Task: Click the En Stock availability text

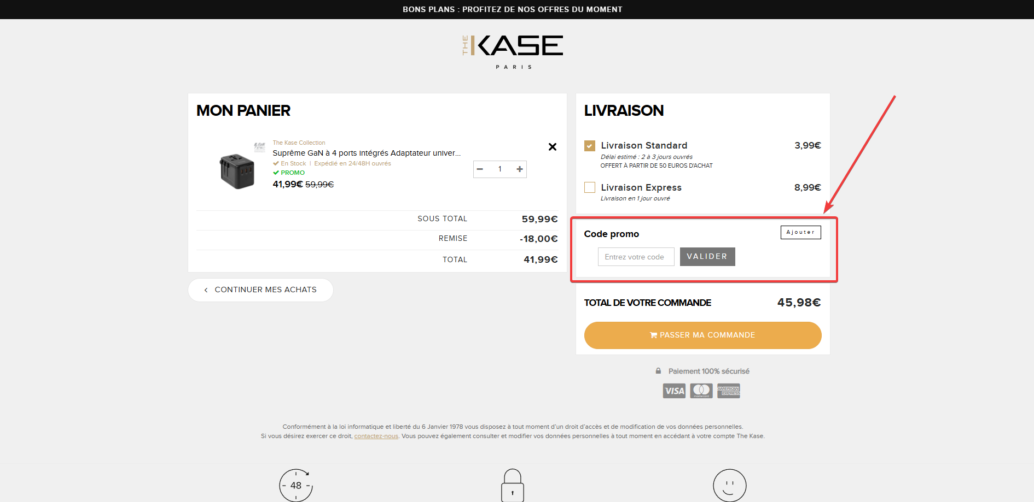Action: [x=293, y=163]
